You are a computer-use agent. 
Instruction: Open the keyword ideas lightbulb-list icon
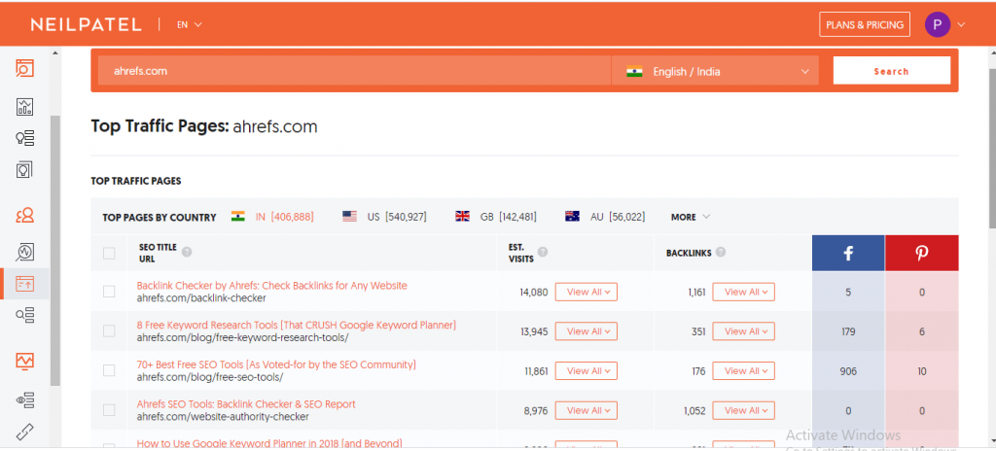pos(24,138)
